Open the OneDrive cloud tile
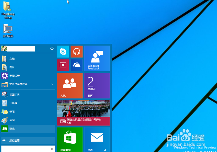Image resolution: width=217 pixels, height=152 pixels. click(76, 65)
